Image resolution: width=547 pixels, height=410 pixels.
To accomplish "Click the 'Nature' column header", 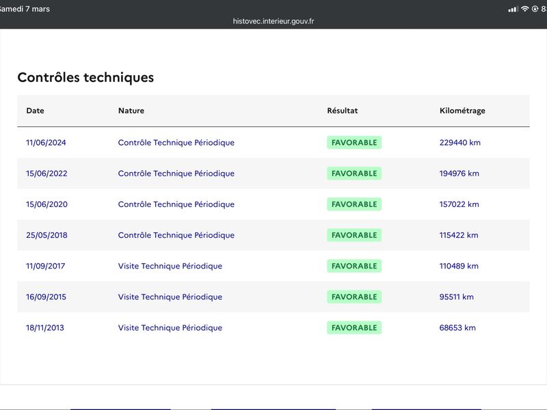I will (131, 111).
